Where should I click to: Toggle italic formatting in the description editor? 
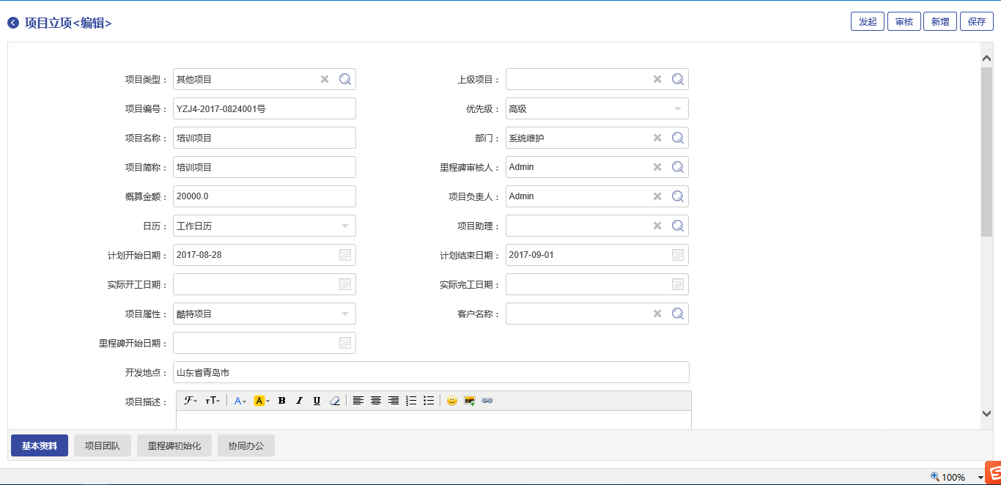click(x=299, y=401)
